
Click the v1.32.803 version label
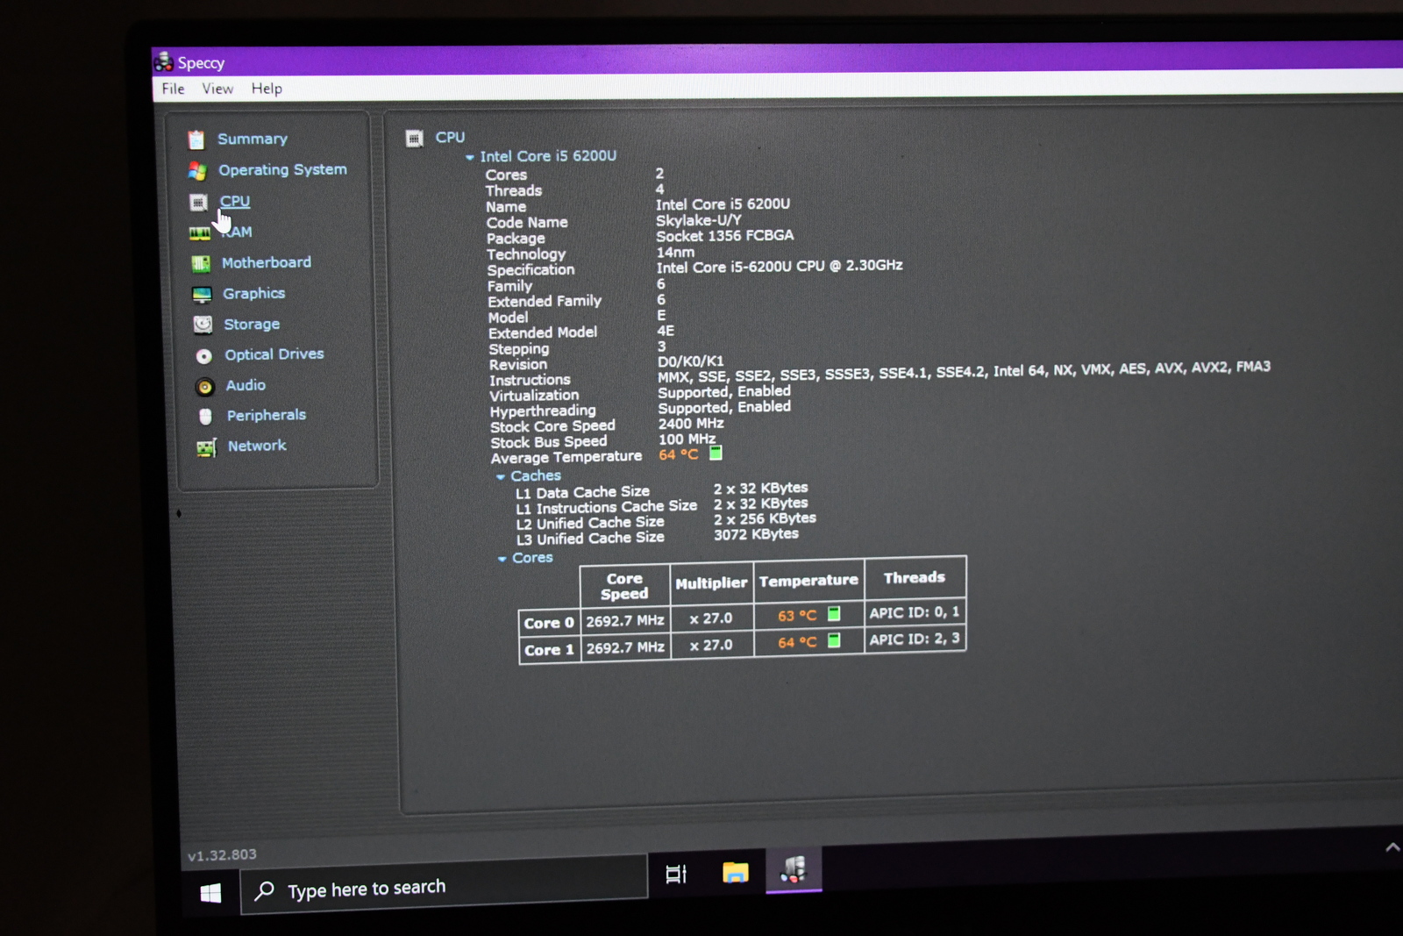point(222,855)
